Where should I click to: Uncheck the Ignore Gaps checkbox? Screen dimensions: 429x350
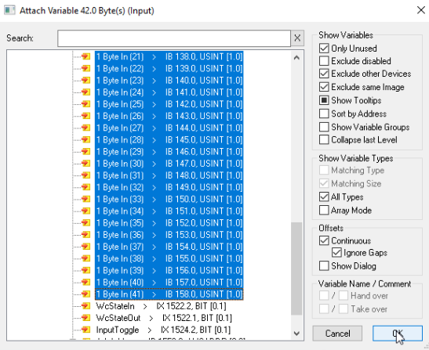pos(336,253)
